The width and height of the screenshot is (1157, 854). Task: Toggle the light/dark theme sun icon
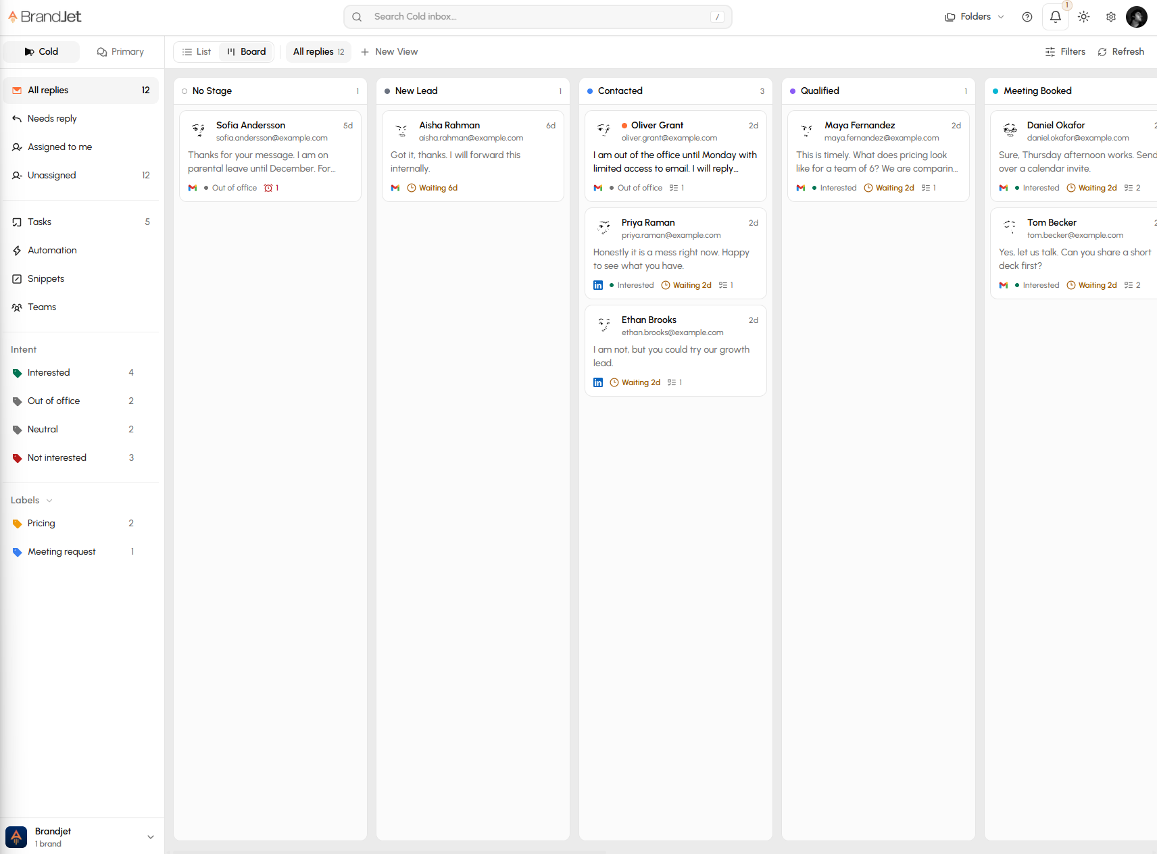click(x=1083, y=17)
